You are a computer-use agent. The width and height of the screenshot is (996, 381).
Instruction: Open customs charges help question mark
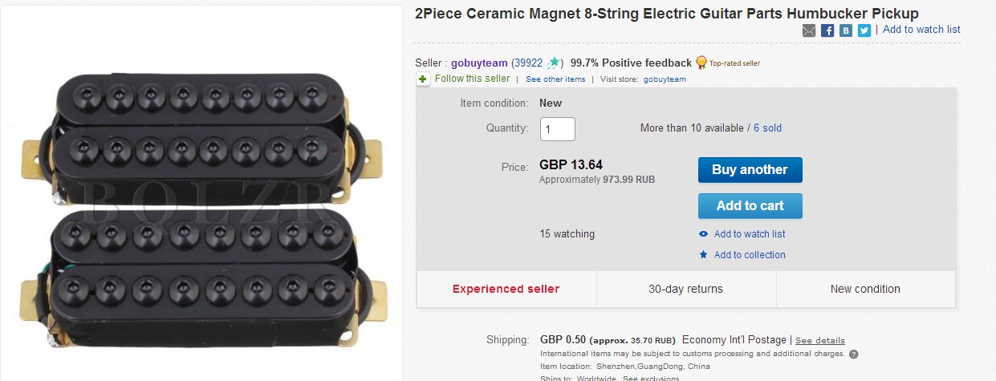pyautogui.click(x=853, y=354)
